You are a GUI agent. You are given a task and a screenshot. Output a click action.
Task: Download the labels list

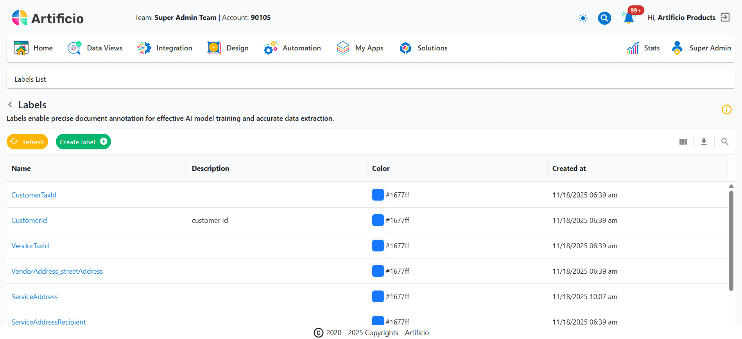coord(704,142)
